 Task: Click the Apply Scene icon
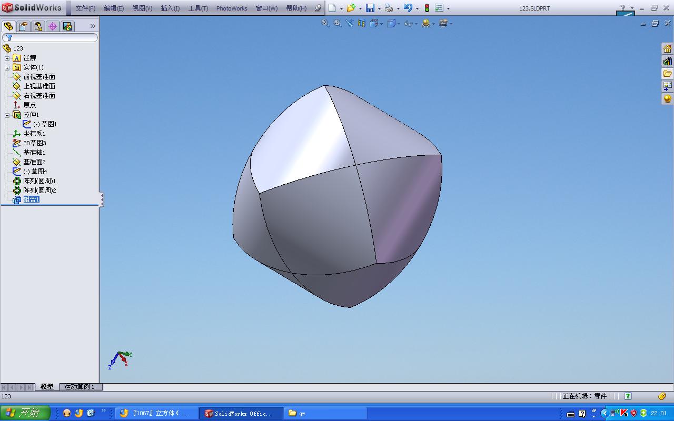click(426, 23)
